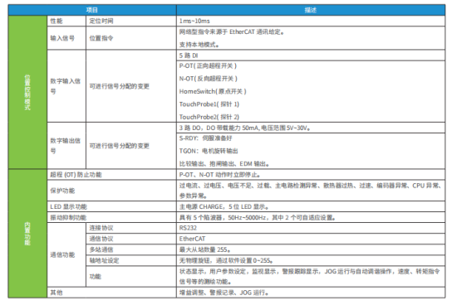The width and height of the screenshot is (462, 300).
Task: Click the 保护功能 cell
Action: (x=111, y=191)
